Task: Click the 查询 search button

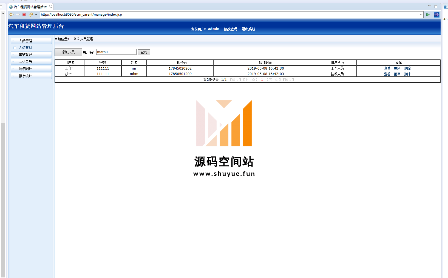Action: (x=144, y=52)
